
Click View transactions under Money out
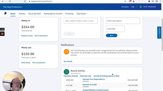pyautogui.click(x=39, y=63)
